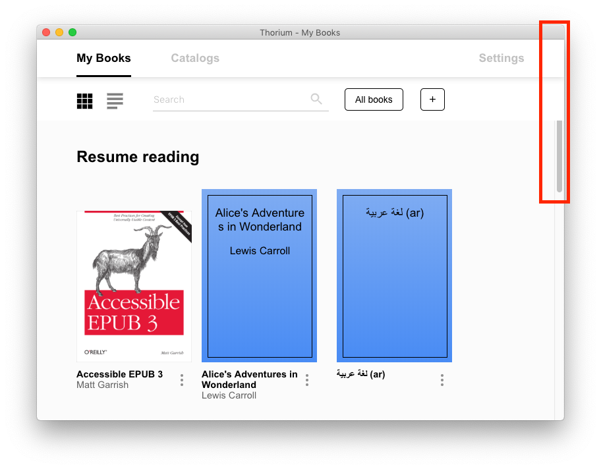
Task: Open options menu for Accessible EPUB 3
Action: 181,380
